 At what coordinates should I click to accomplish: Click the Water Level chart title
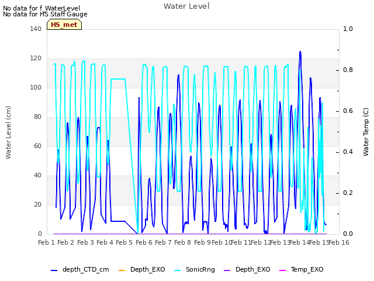click(186, 6)
